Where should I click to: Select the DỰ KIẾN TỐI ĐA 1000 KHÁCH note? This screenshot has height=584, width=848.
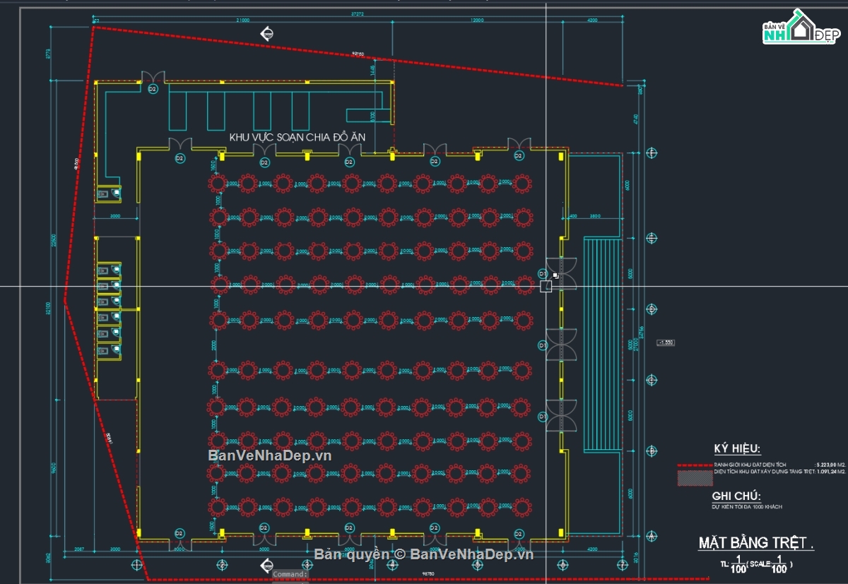point(746,507)
